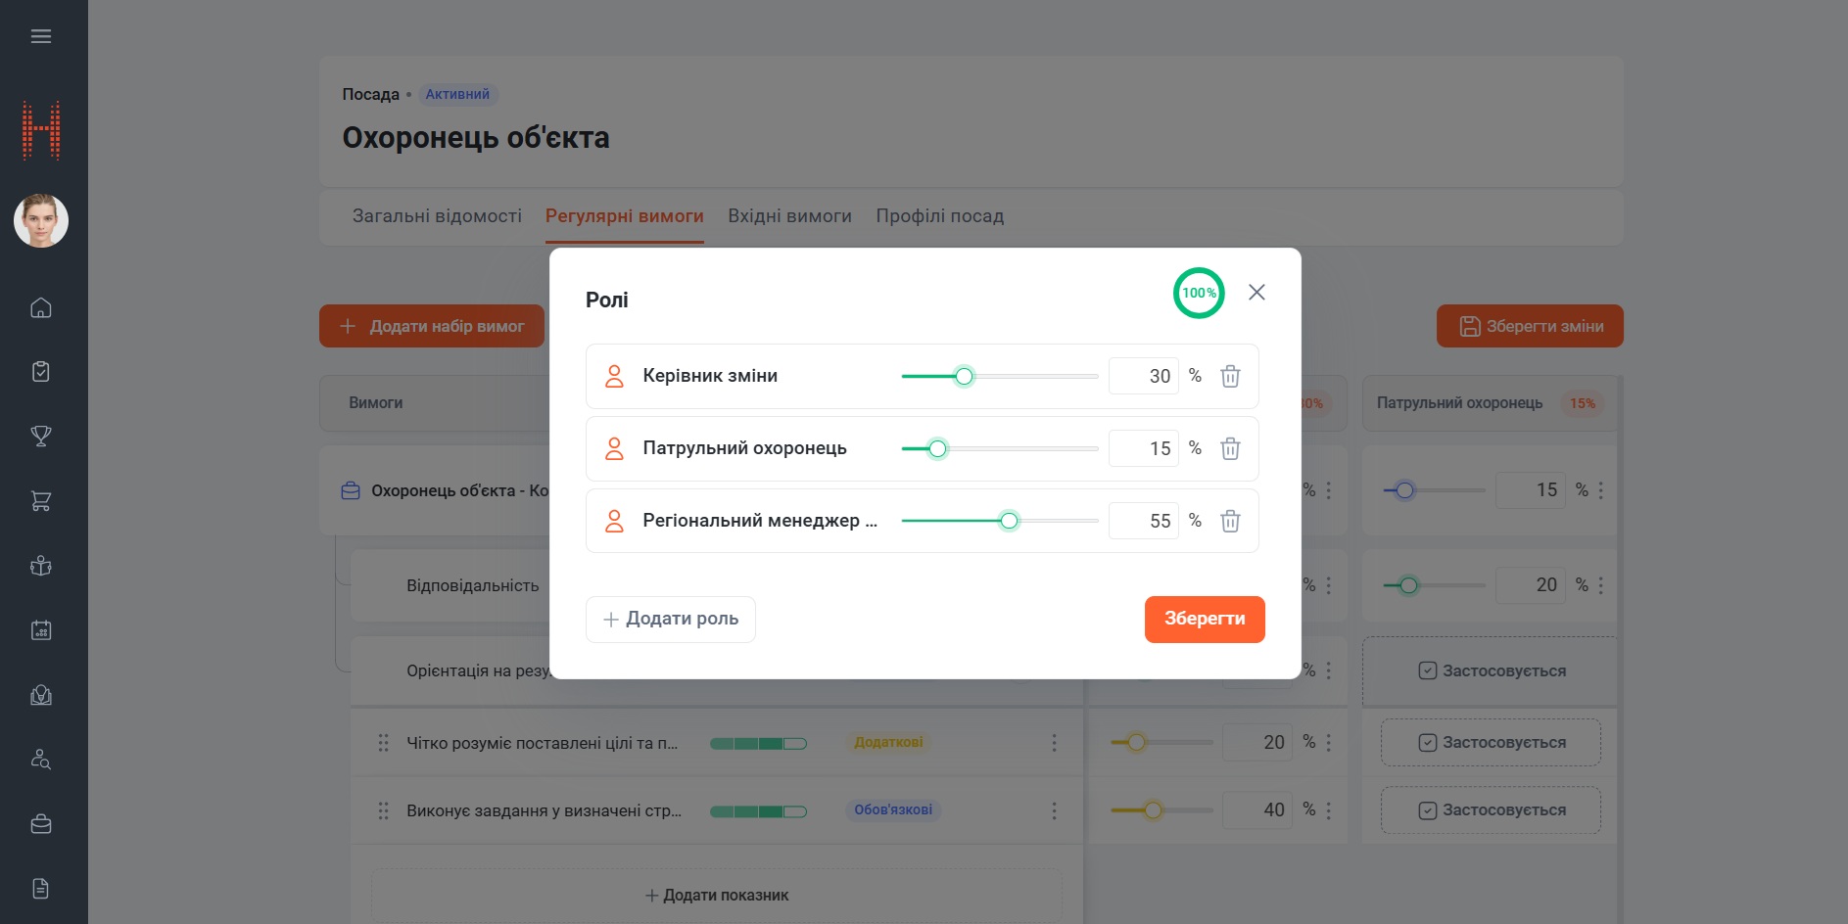Viewport: 1848px width, 924px height.
Task: Open the hamburger menu in the sidebar
Action: [x=41, y=36]
